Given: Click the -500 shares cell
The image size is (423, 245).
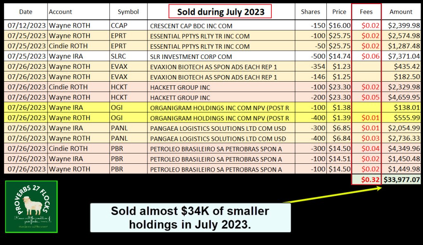Looking at the screenshot, I should [310, 57].
